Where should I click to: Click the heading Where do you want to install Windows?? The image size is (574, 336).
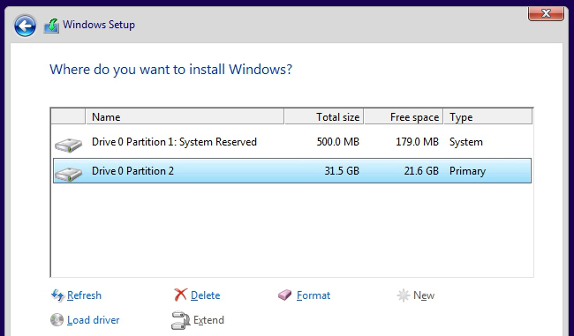point(171,69)
